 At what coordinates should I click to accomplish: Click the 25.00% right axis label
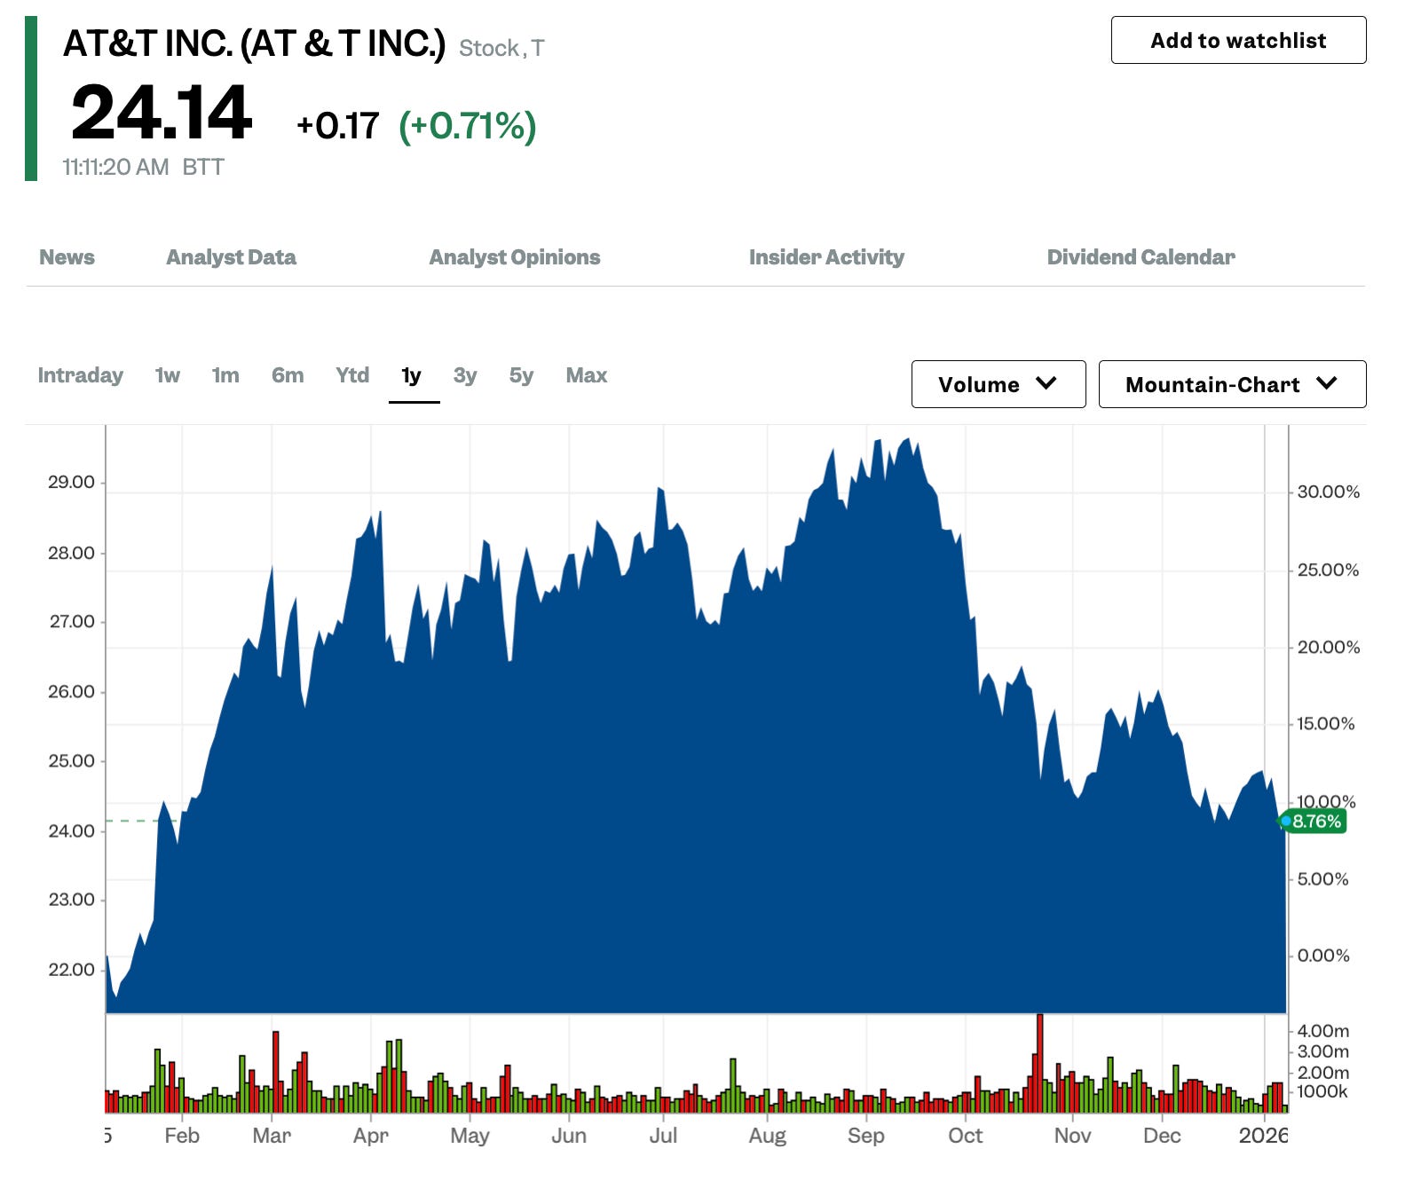[x=1328, y=570]
